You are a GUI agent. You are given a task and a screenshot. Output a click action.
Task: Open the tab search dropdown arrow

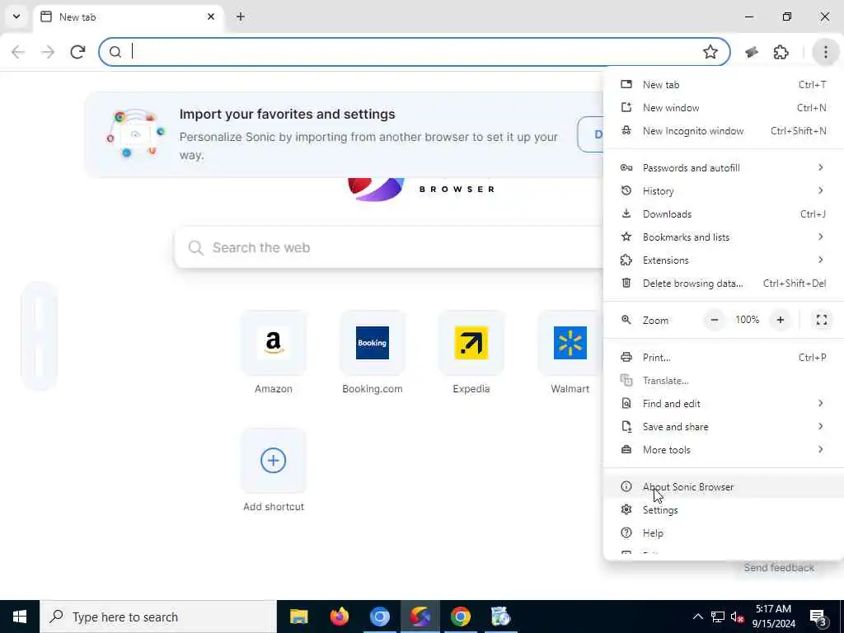pos(16,16)
